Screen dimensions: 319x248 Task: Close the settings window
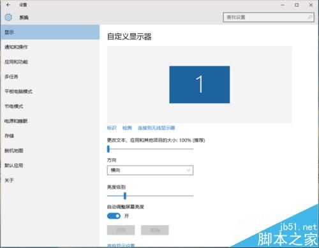(311, 5)
